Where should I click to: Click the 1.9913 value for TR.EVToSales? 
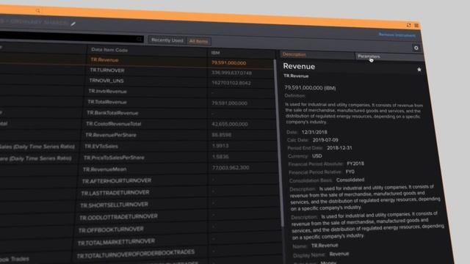pyautogui.click(x=220, y=146)
